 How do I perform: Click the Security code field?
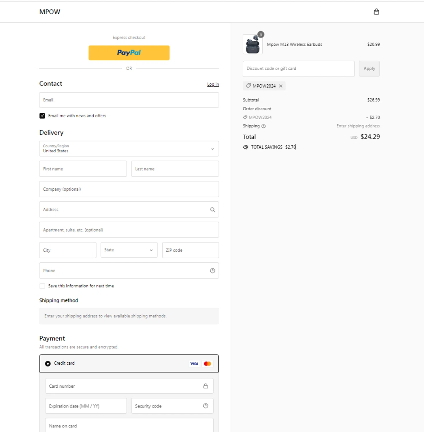tap(172, 406)
